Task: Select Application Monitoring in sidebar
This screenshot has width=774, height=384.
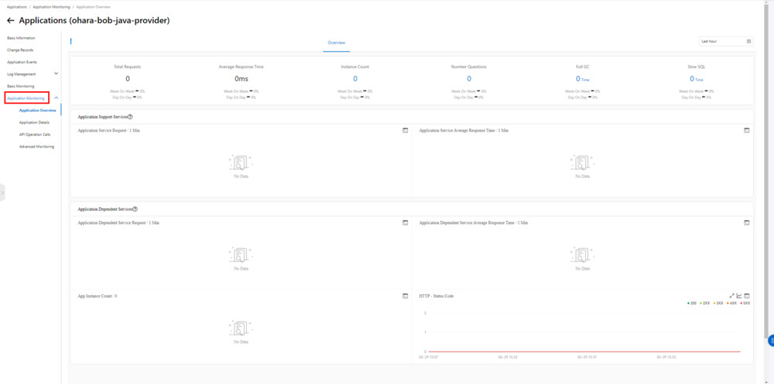Action: click(x=26, y=98)
